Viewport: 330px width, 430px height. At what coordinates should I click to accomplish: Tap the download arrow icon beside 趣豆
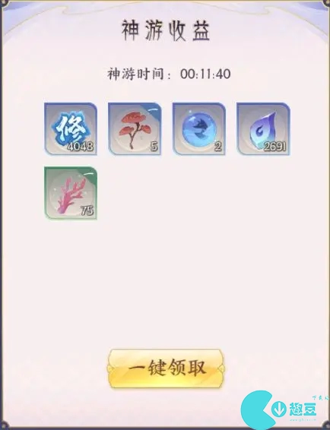(279, 409)
